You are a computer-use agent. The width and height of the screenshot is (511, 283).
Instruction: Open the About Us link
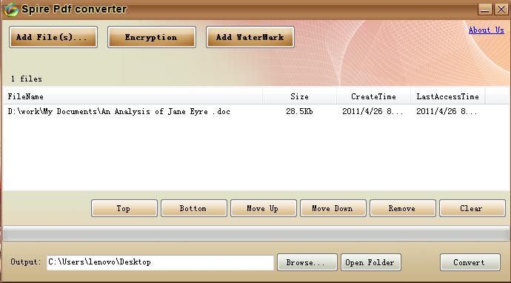point(487,30)
